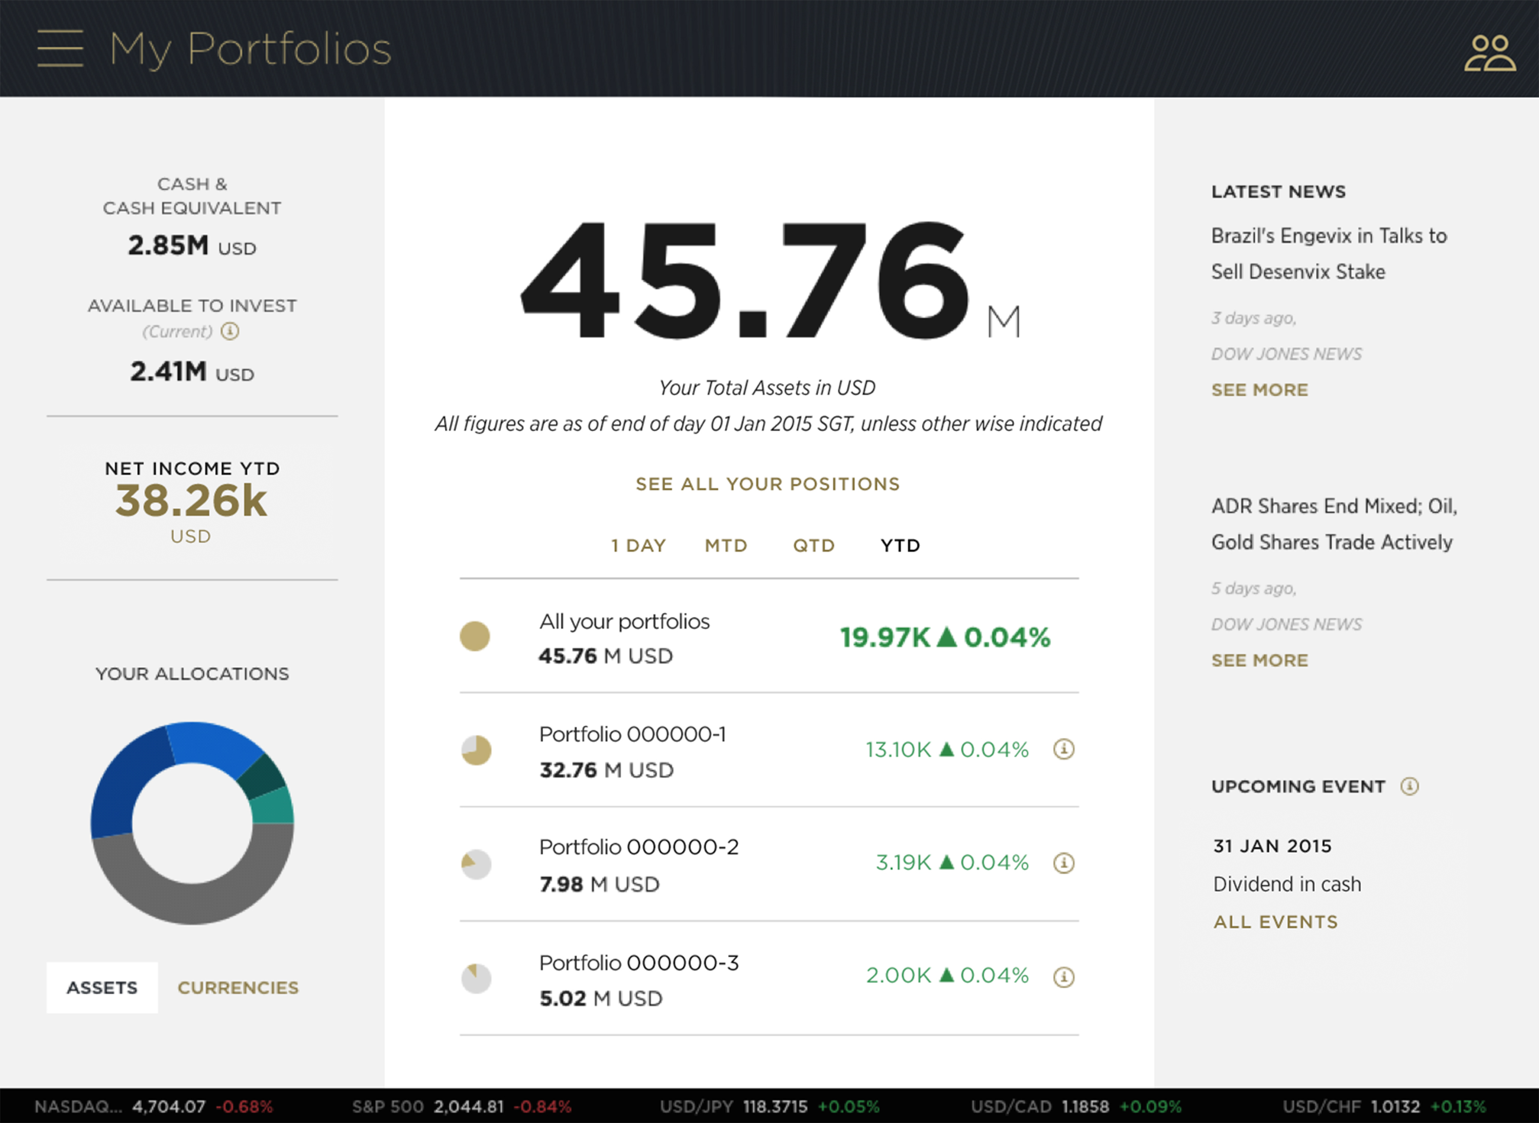Screen dimensions: 1539x1123
Task: Click info icon for Portfolio 000000-1
Action: (1063, 749)
